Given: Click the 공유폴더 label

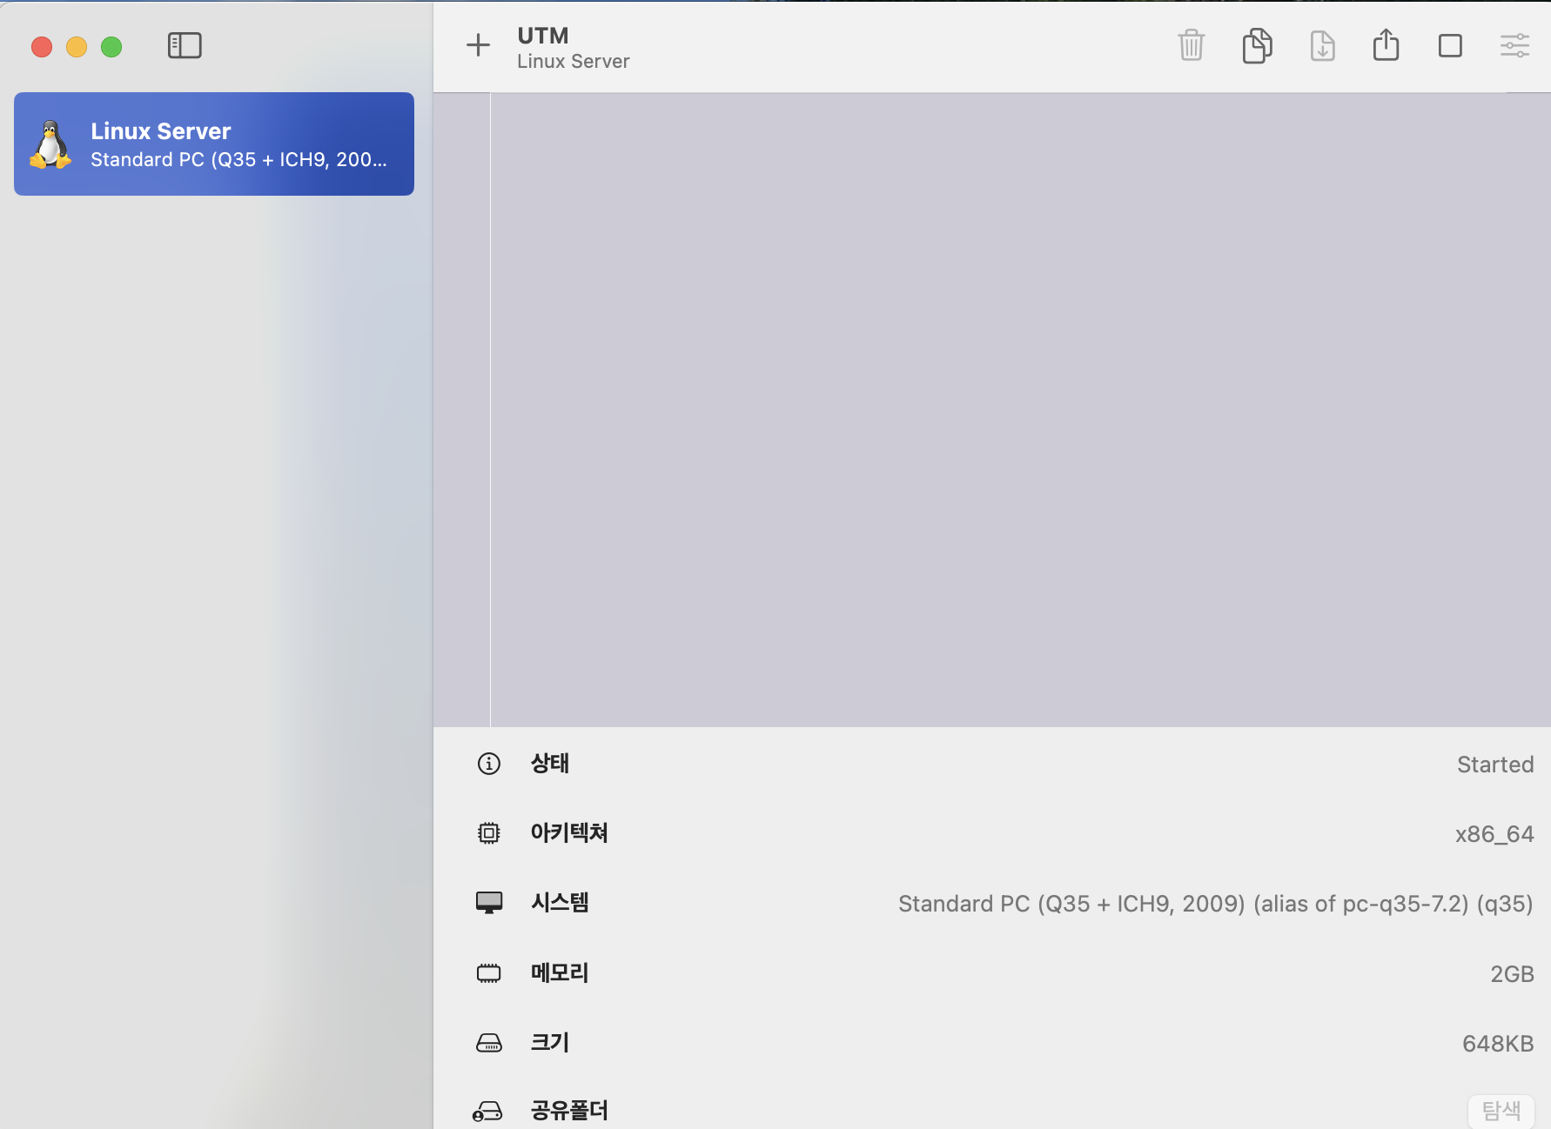Looking at the screenshot, I should pos(569,1111).
